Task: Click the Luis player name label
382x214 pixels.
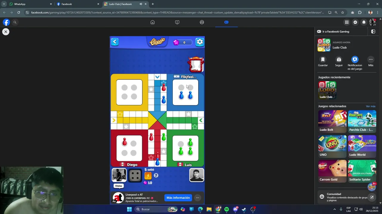Action: click(188, 165)
